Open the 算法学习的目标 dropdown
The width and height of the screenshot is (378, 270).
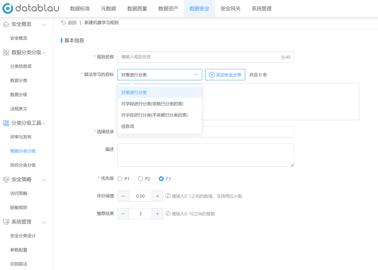click(160, 75)
